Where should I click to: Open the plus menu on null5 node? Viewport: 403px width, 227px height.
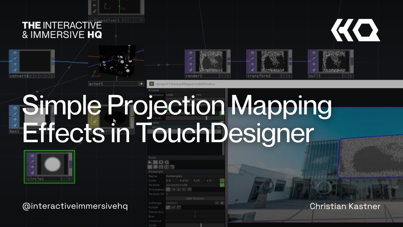pos(351,76)
